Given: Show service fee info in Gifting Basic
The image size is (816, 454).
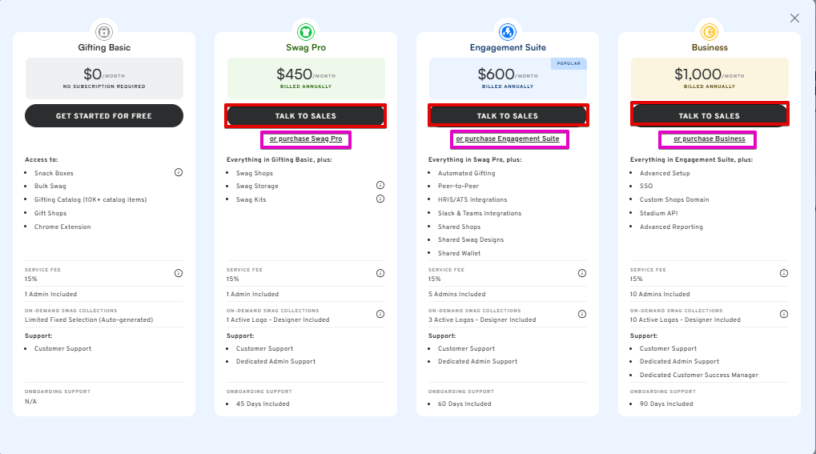Looking at the screenshot, I should click(179, 273).
